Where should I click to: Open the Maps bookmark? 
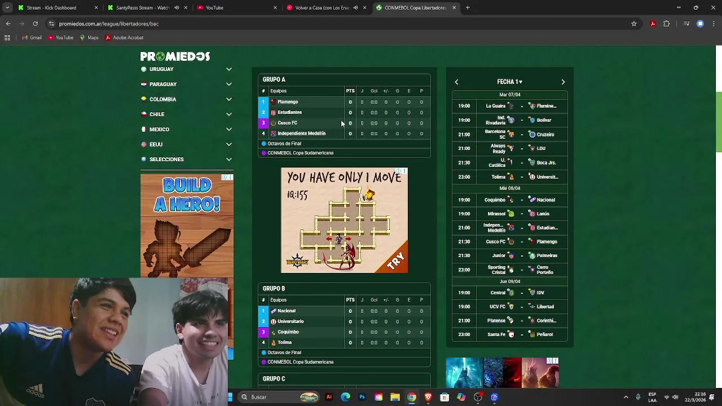click(89, 38)
